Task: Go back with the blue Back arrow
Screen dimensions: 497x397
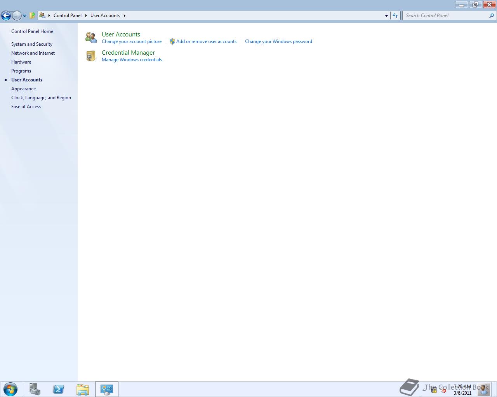Action: (6, 16)
